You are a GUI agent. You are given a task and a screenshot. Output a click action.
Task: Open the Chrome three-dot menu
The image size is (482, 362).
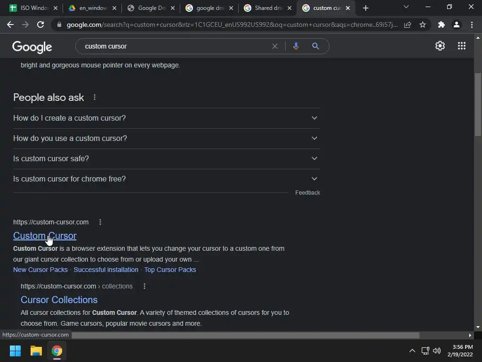click(x=472, y=25)
